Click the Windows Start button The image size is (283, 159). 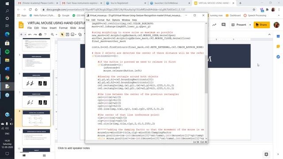pyautogui.click(x=7, y=4)
